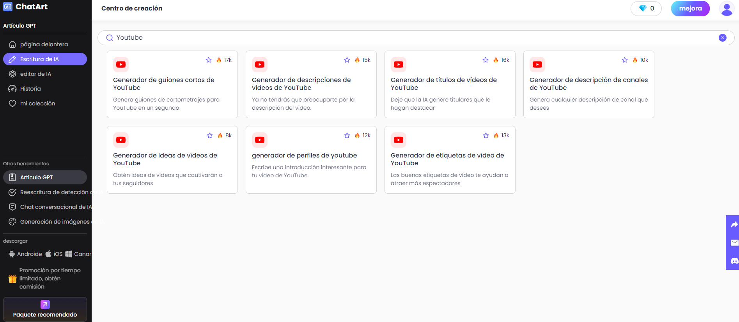This screenshot has height=322, width=739.
Task: Open Generador de descripción de canales title
Action: pyautogui.click(x=588, y=84)
